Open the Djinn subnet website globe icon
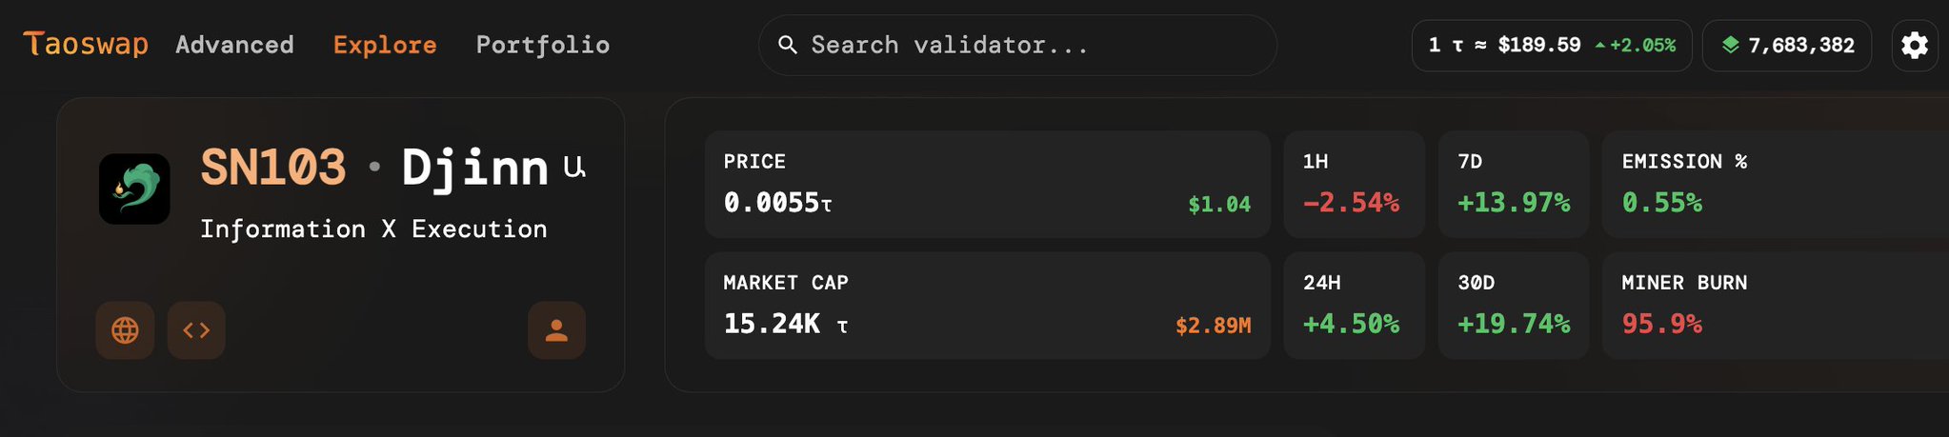 [x=125, y=330]
